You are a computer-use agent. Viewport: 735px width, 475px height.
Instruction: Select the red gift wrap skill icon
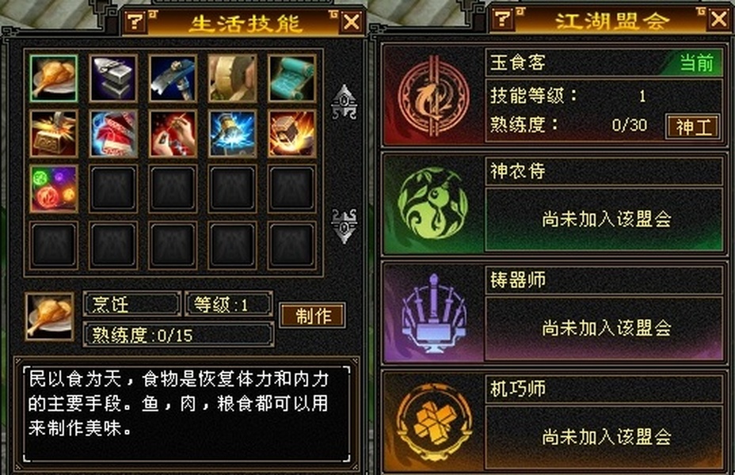[x=113, y=134]
